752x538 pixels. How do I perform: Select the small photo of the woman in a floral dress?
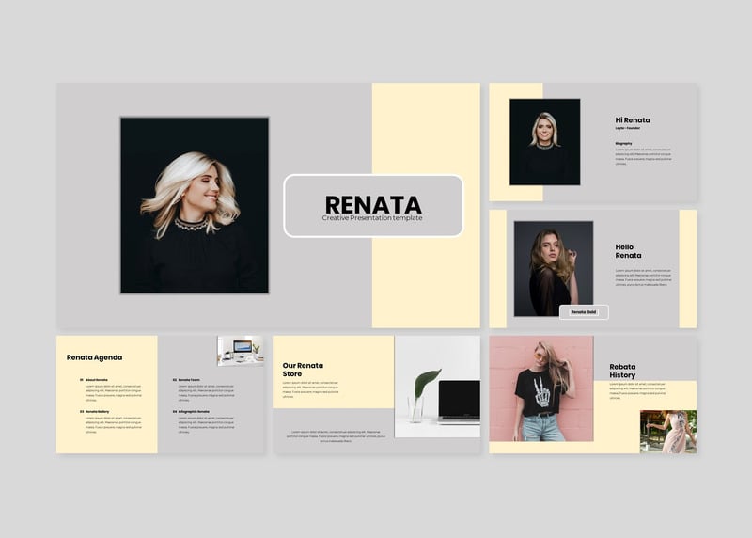[668, 432]
